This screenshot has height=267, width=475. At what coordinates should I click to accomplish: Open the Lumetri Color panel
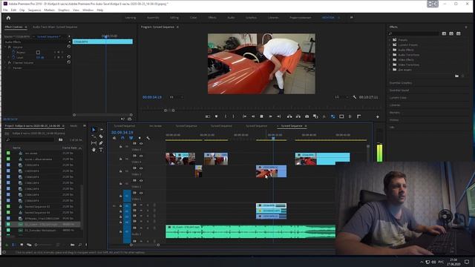[x=398, y=98]
